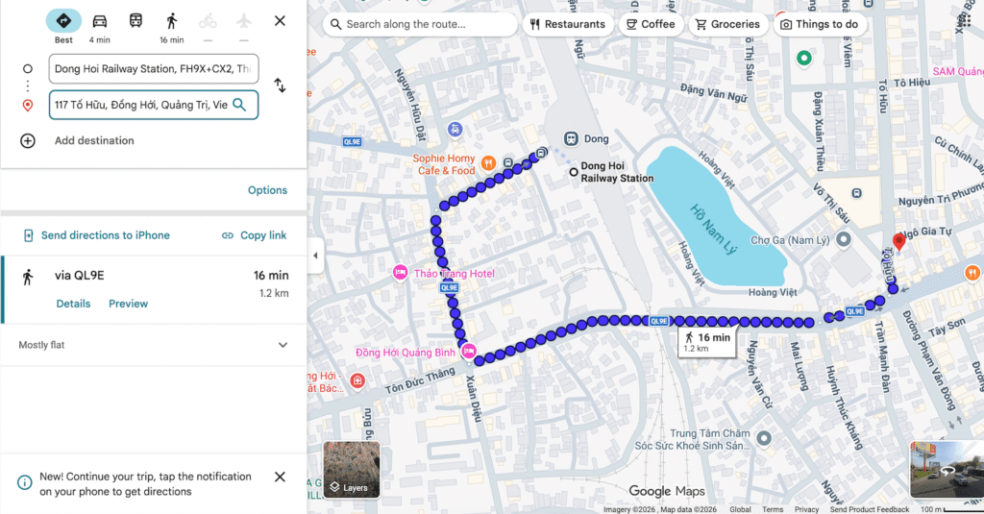Select the via QL9E route card
Image resolution: width=984 pixels, height=514 pixels.
point(154,290)
